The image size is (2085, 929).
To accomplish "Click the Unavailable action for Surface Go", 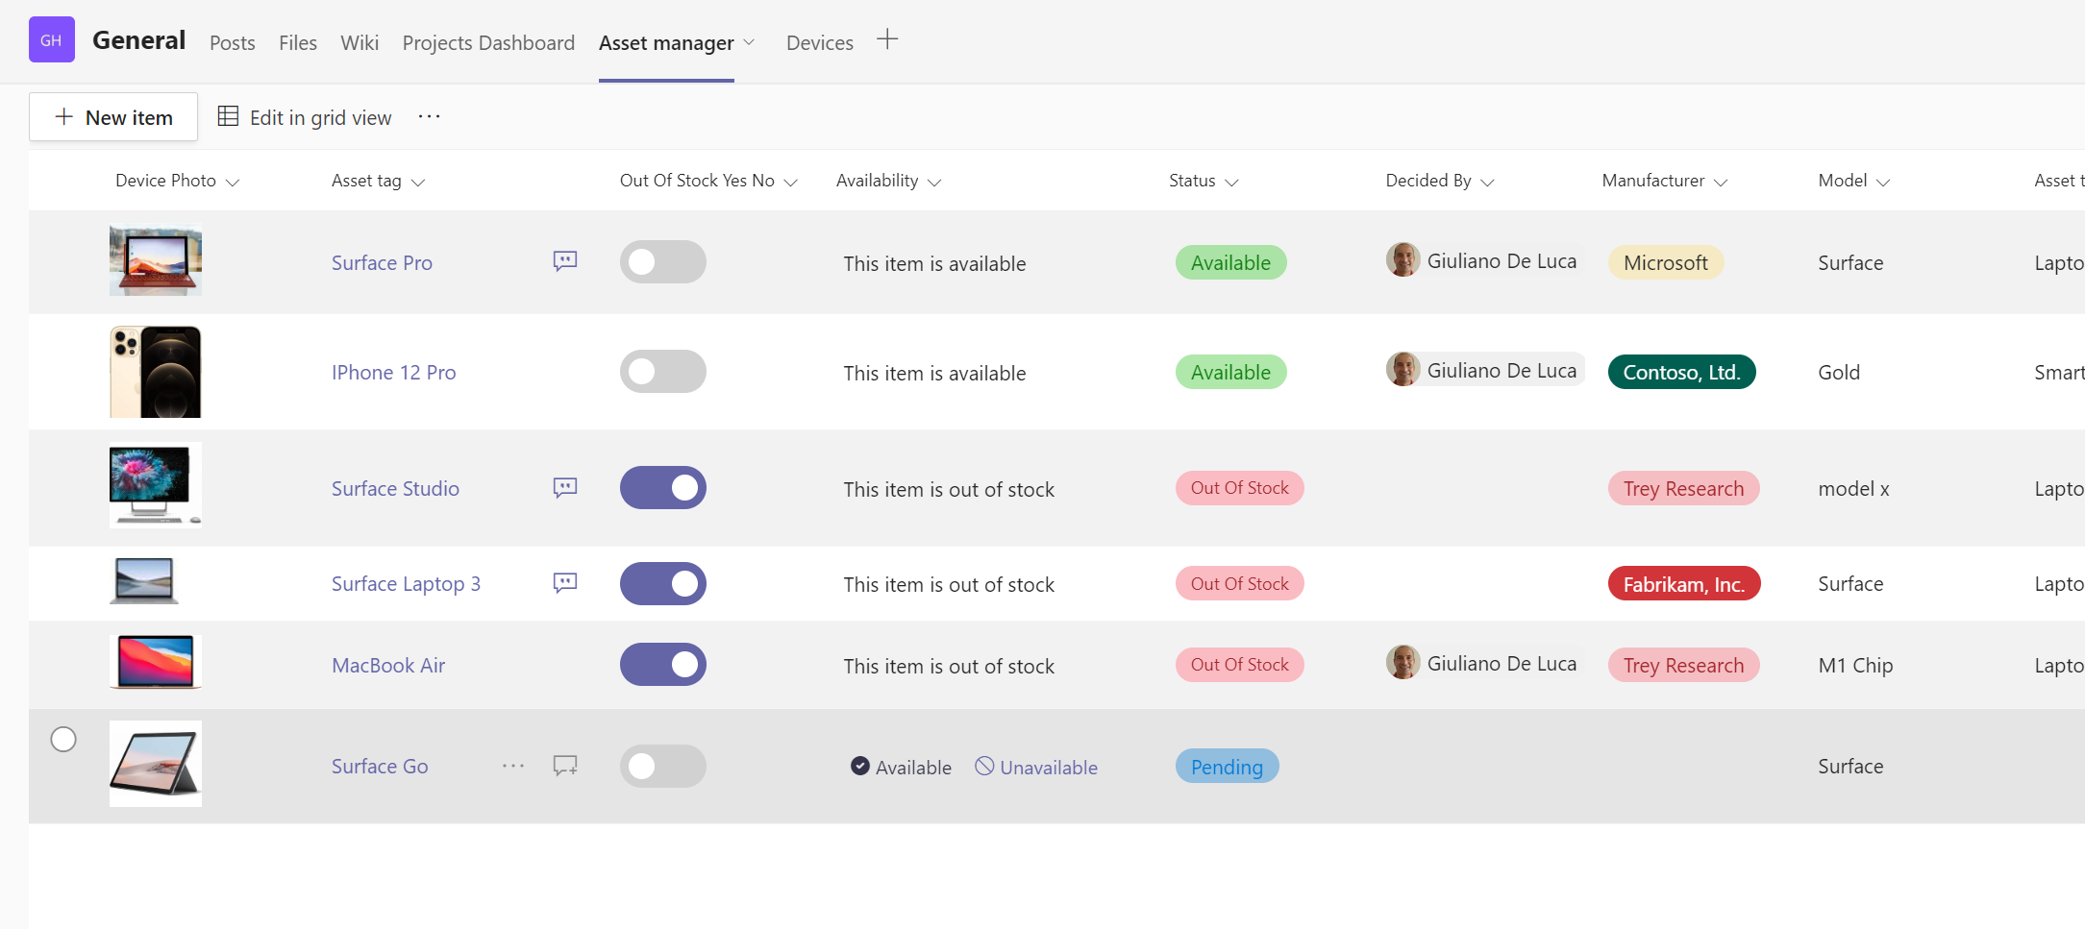I will (x=1036, y=767).
